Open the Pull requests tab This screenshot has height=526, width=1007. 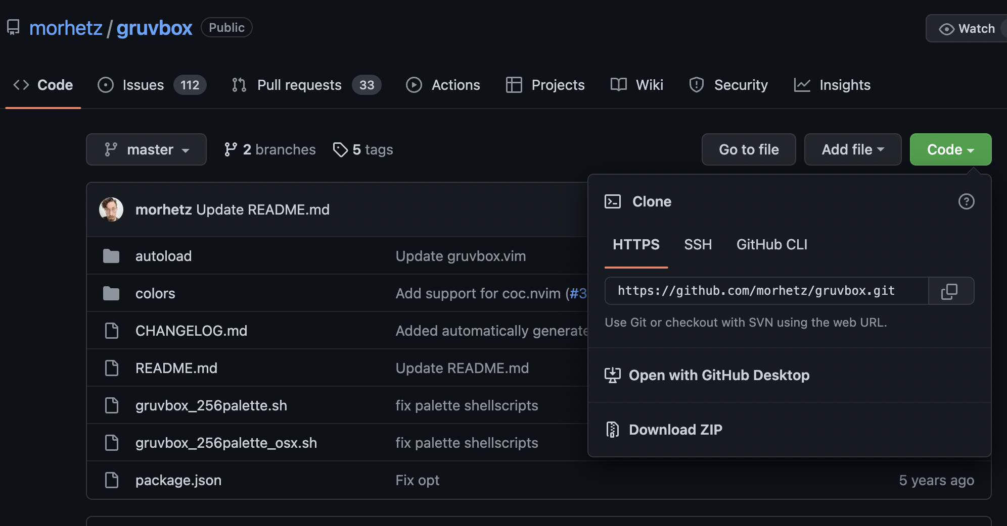click(306, 85)
